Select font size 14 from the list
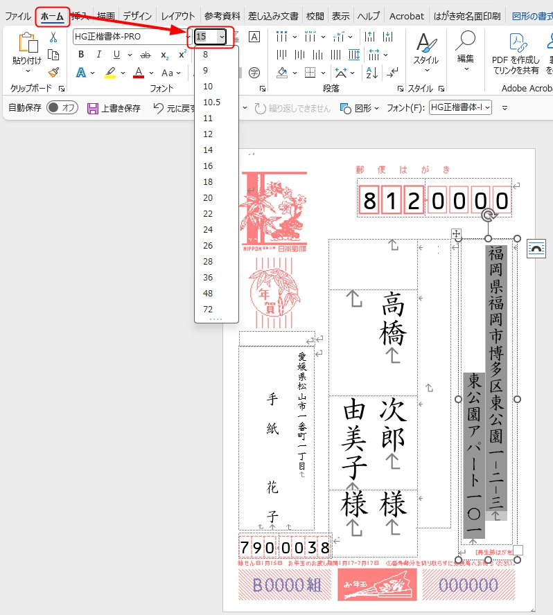 point(216,150)
